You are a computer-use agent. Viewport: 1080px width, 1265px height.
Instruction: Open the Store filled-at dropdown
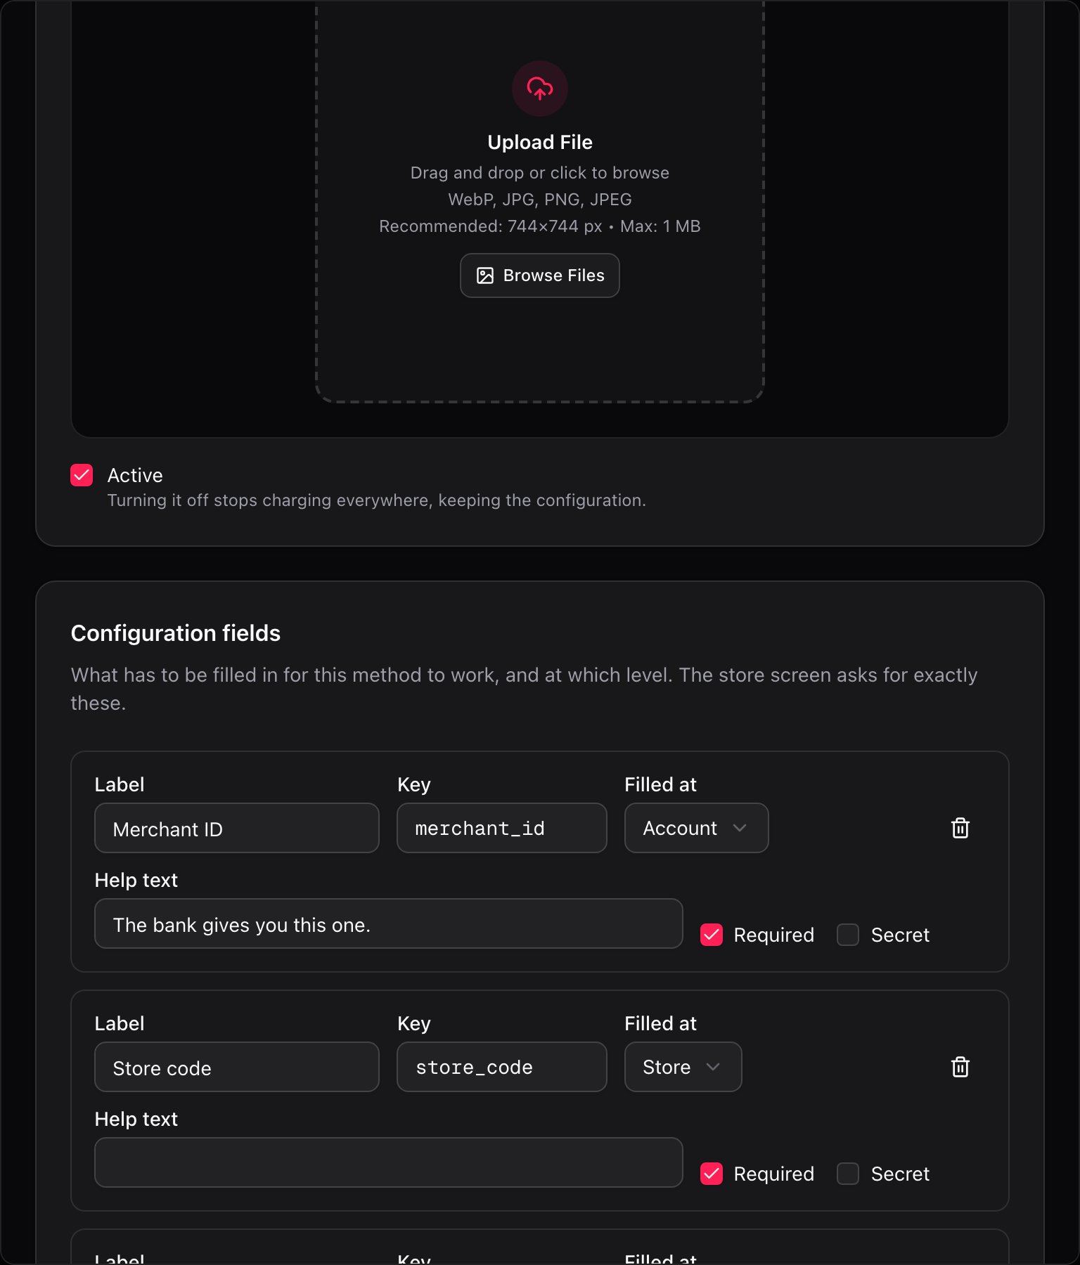click(683, 1067)
